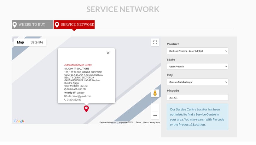
Task: Switch map to Satellite view
Action: (x=37, y=42)
